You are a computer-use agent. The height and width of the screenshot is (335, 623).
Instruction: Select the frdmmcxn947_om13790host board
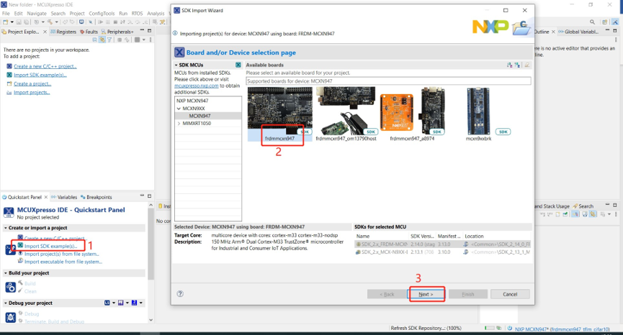tap(346, 114)
